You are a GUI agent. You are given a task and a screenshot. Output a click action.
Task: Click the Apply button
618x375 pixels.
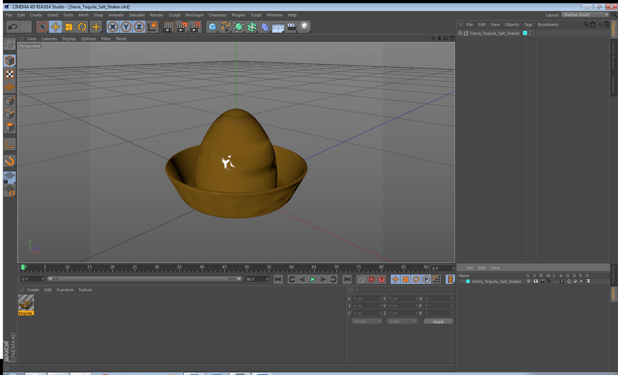[438, 322]
